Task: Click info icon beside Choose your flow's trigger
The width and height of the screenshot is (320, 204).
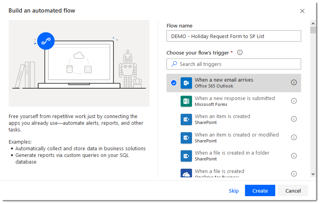Action: pos(240,53)
